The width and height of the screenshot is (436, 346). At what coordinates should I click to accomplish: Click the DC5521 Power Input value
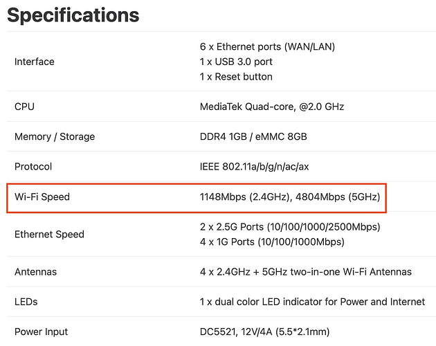point(264,332)
